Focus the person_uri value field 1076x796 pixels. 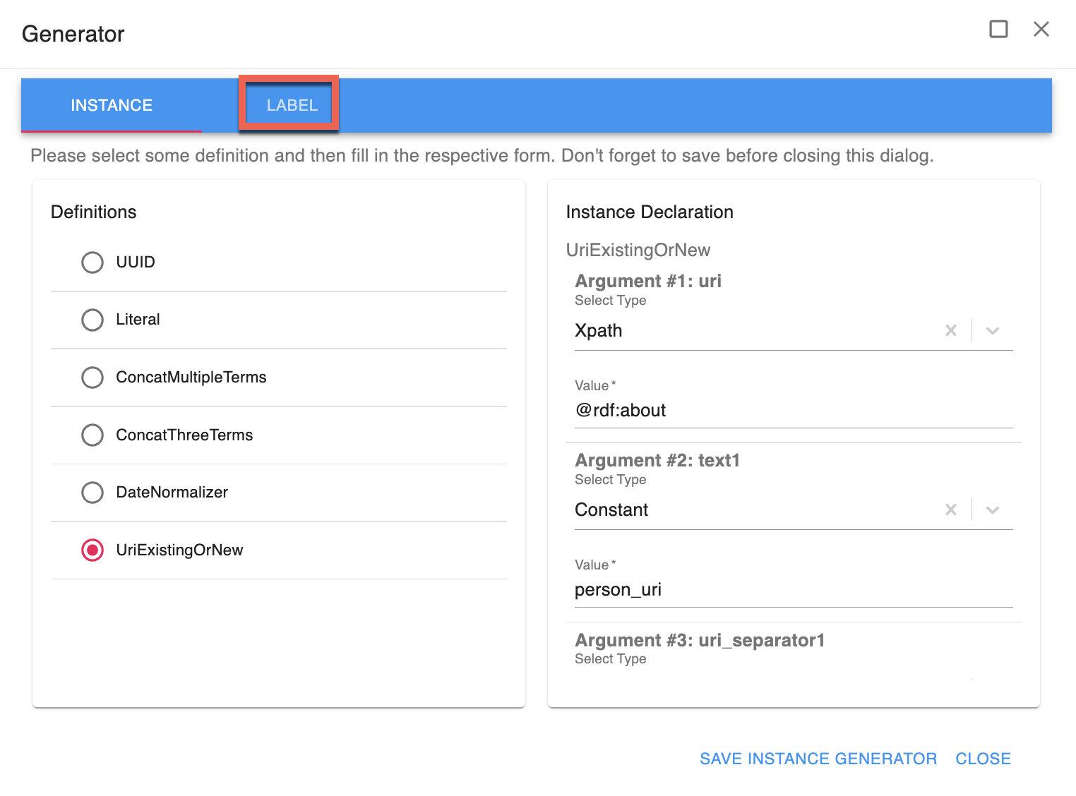pos(793,590)
